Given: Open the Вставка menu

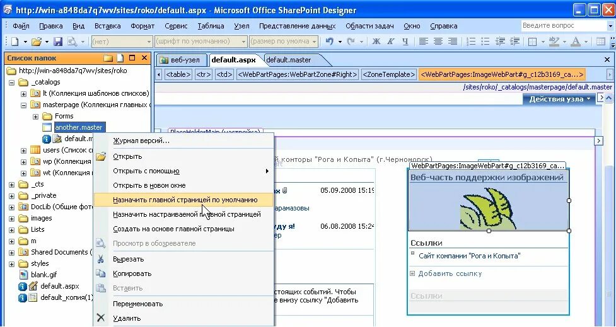Looking at the screenshot, I should point(107,26).
